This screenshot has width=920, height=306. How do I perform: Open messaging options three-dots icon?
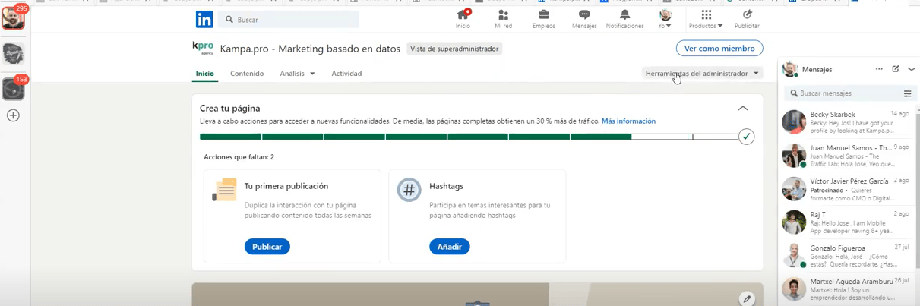[x=879, y=69]
